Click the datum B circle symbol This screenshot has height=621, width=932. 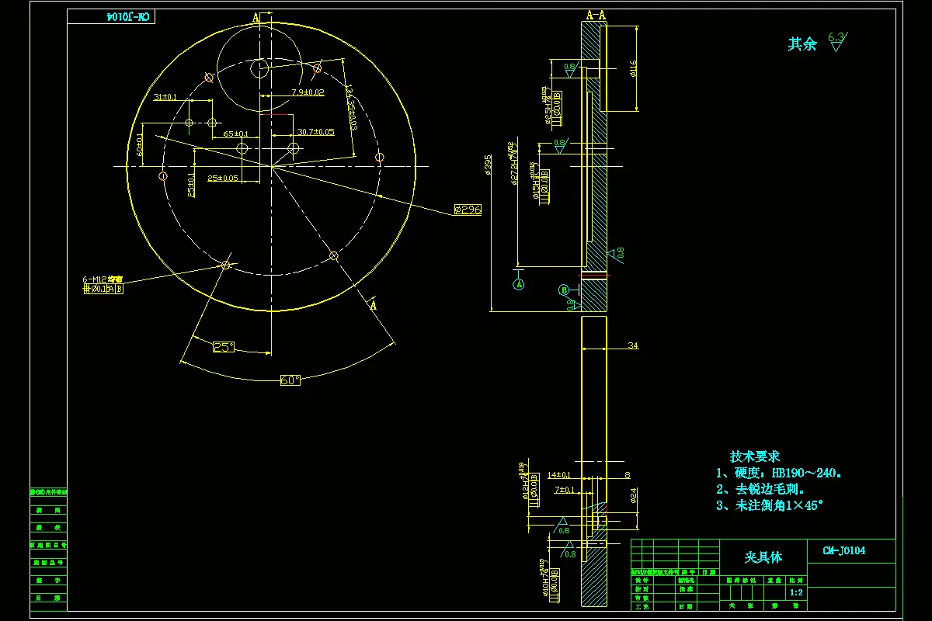[x=564, y=290]
